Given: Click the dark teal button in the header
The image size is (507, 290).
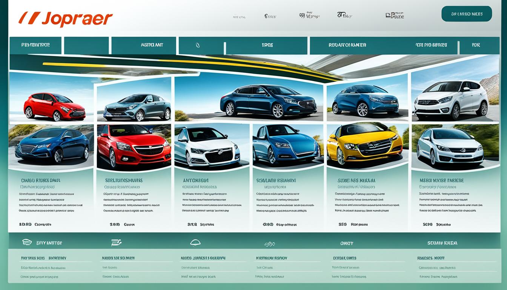Looking at the screenshot, I should (467, 14).
